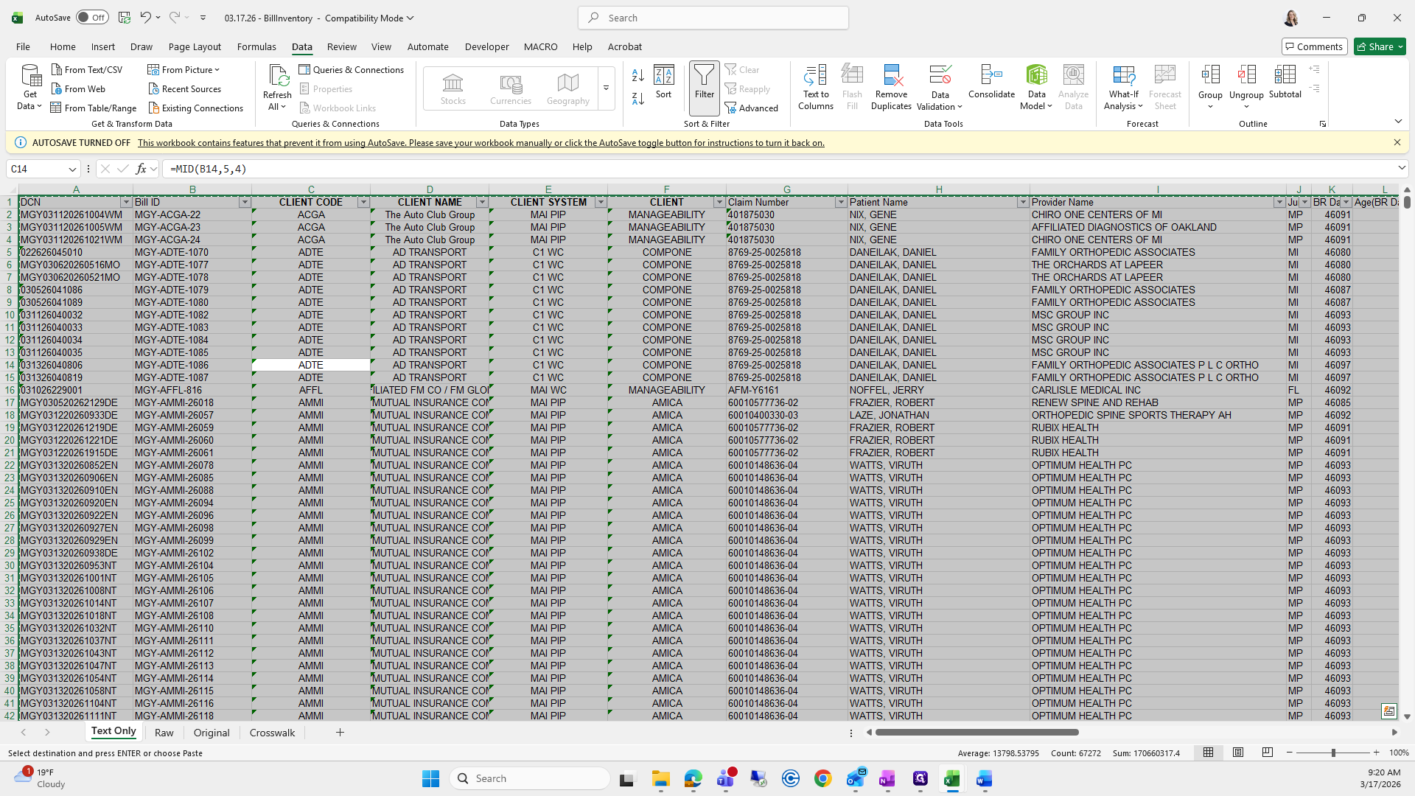The image size is (1415, 796).
Task: Click the Advanced filter button
Action: pyautogui.click(x=752, y=108)
